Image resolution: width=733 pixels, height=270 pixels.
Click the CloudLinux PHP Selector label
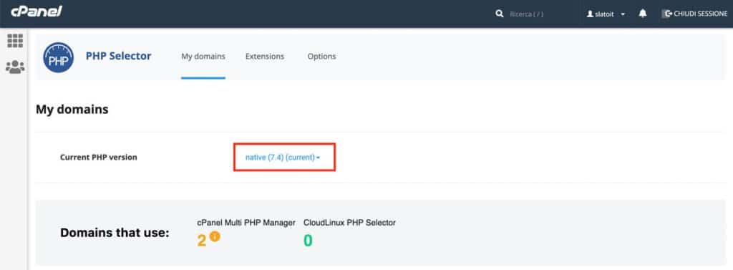coord(349,223)
